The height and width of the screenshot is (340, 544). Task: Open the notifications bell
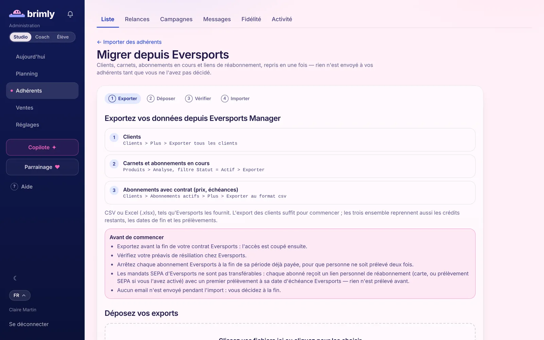click(x=70, y=14)
